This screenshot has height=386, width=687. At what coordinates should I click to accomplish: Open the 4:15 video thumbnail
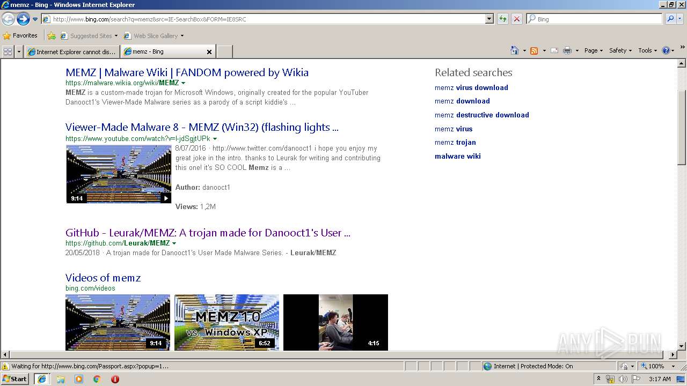coord(335,322)
